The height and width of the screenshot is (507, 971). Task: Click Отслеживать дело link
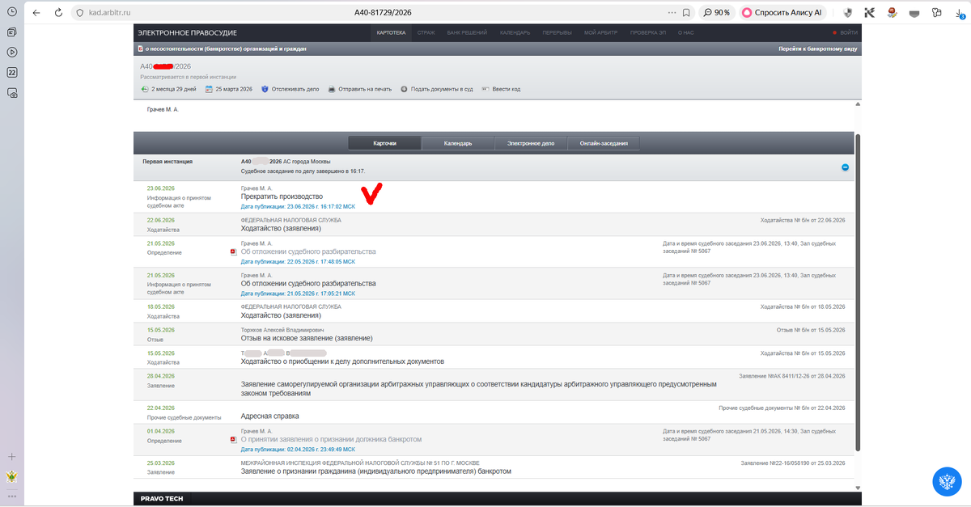(x=295, y=89)
